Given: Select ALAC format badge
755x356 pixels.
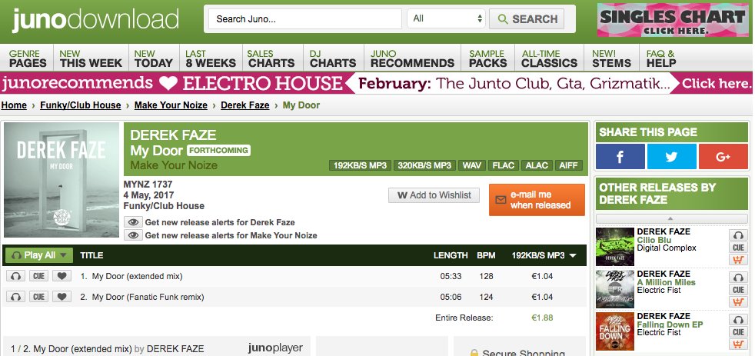Looking at the screenshot, I should tap(537, 166).
